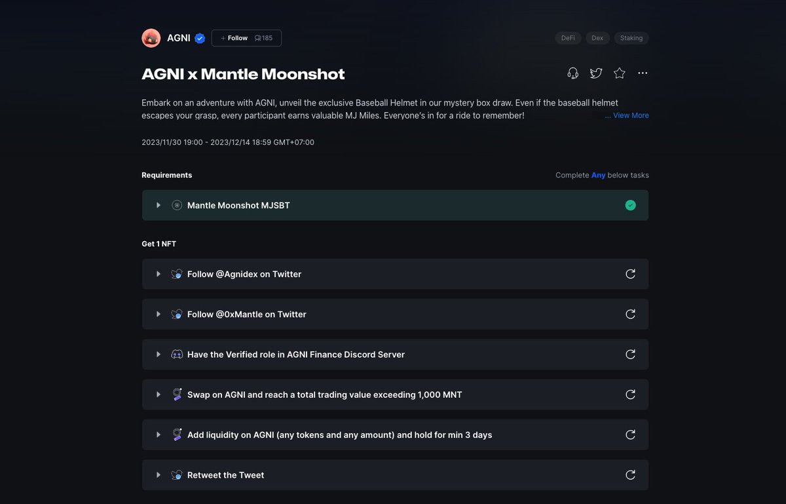Expand the Follow @Agnidex on Twitter task

(159, 274)
